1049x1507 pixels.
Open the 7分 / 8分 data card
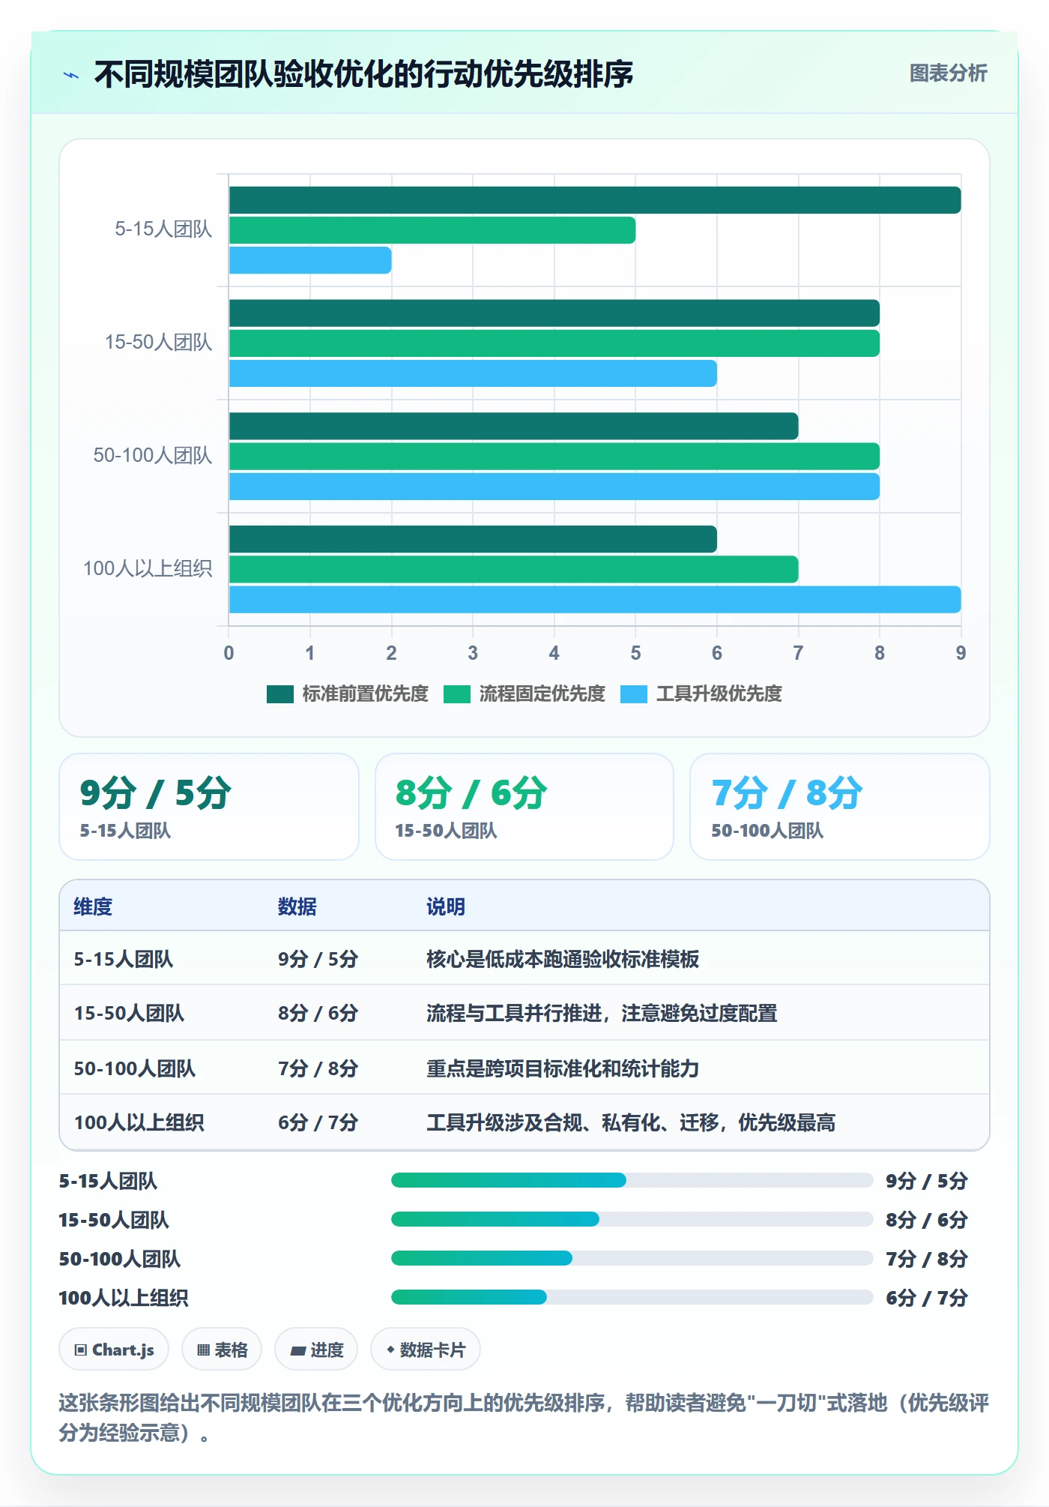point(840,807)
